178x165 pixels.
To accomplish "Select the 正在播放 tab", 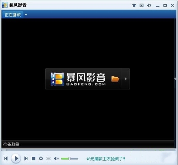I will coord(13,15).
